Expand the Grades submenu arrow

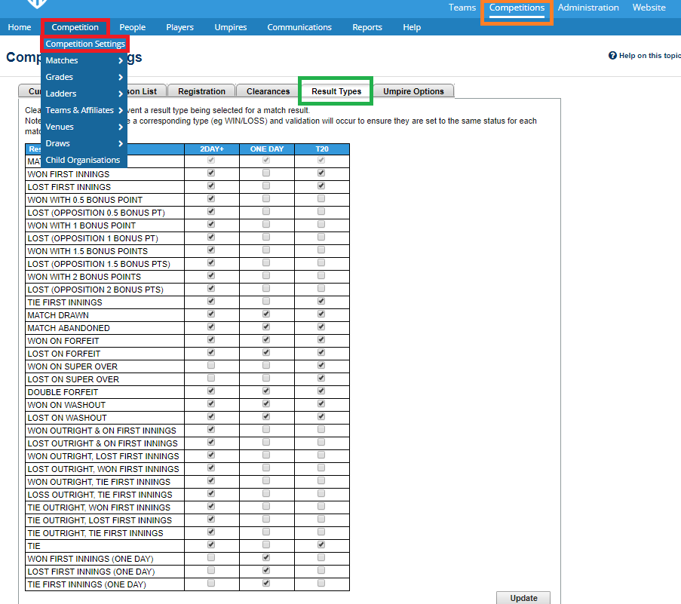click(121, 78)
